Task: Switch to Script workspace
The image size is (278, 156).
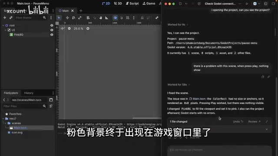Action: tap(132, 3)
